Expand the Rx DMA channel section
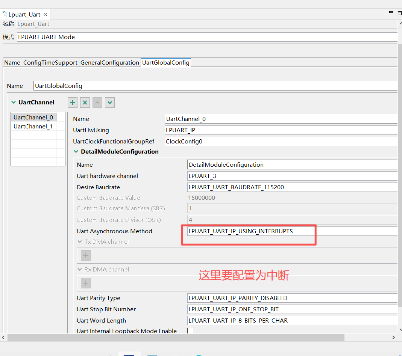 pyautogui.click(x=80, y=270)
